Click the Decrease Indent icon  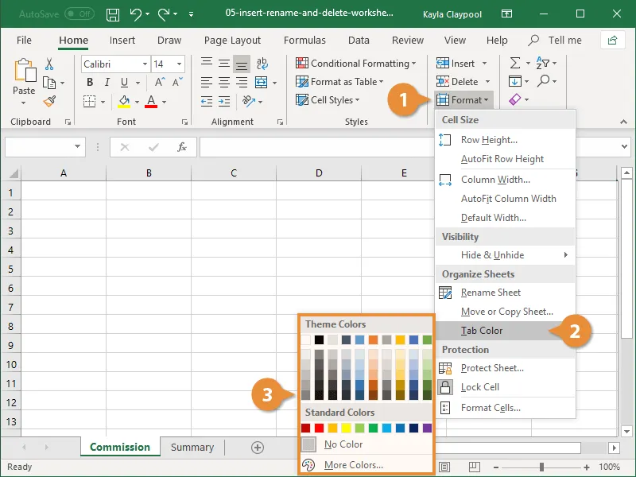point(207,101)
